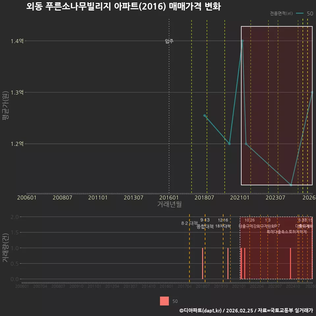Viewport: 316px width, 316px height.
Task: Click 201807 on the price chart x-axis
Action: (x=204, y=197)
